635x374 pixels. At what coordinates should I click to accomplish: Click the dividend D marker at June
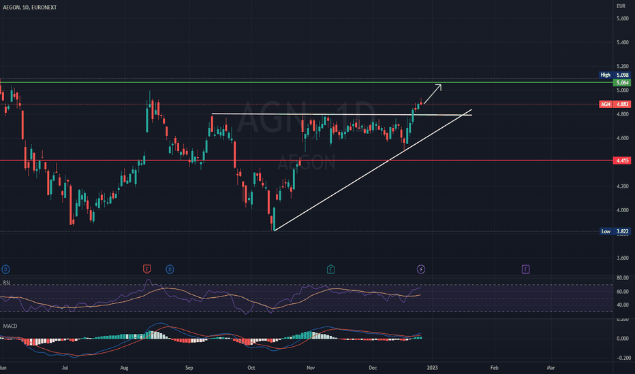pos(5,269)
